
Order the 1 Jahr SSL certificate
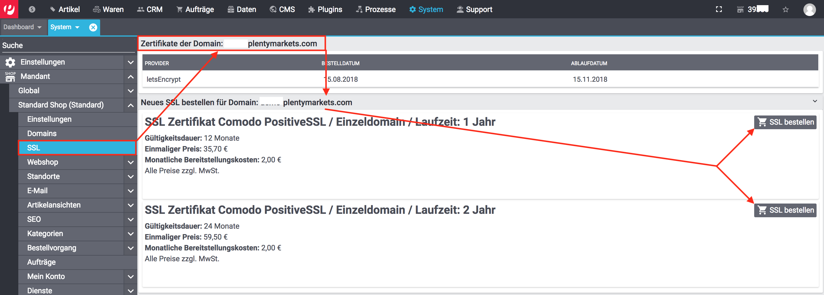(785, 122)
